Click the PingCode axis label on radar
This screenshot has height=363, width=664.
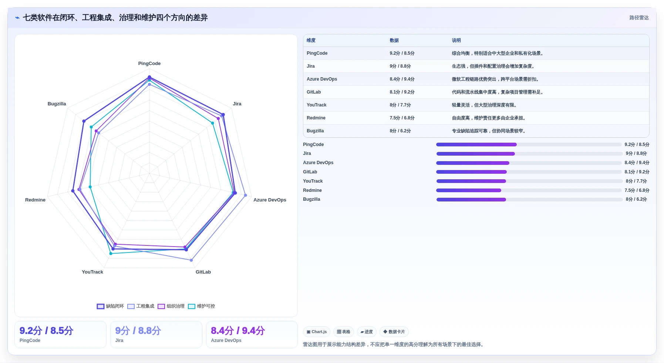tap(149, 64)
